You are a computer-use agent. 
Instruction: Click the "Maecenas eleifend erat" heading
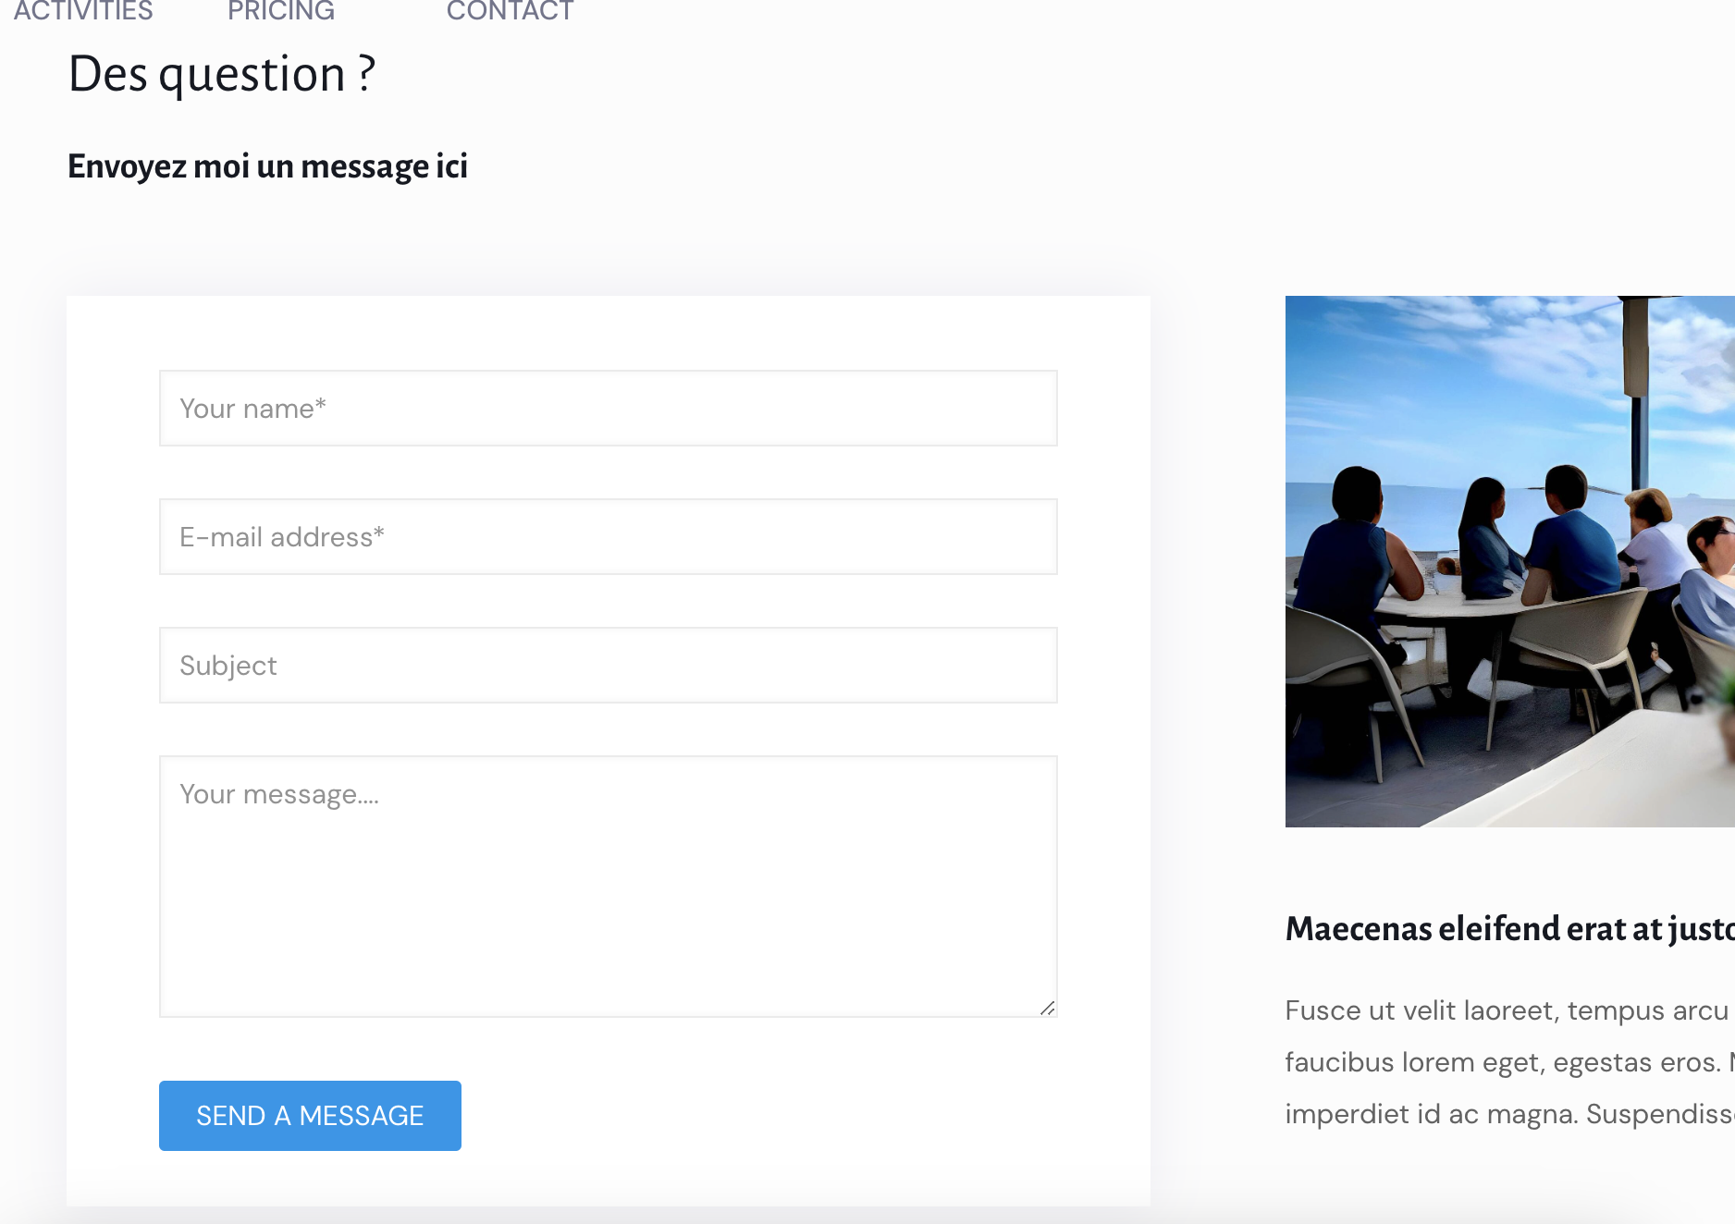(x=1509, y=928)
